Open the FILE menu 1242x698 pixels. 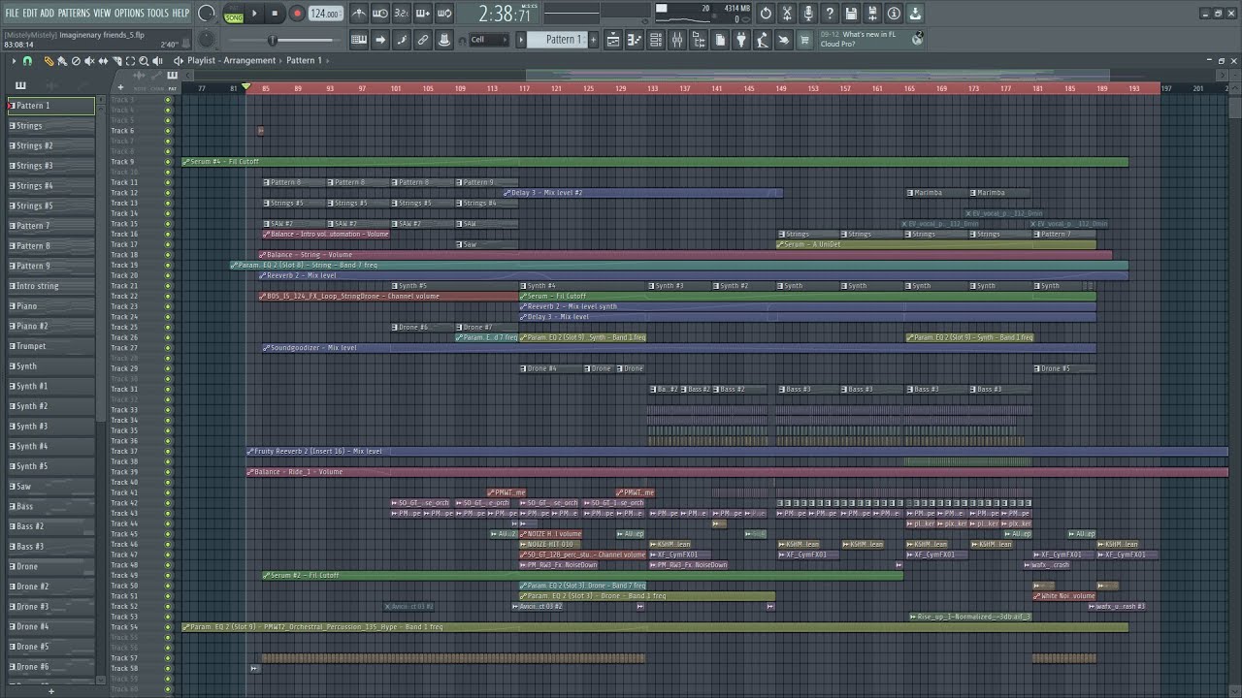click(12, 14)
